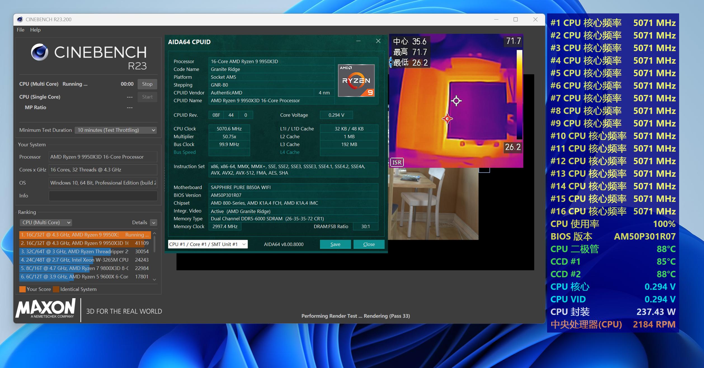Click the CPU fan 2184 RPM reading
704x368 pixels.
click(x=613, y=324)
